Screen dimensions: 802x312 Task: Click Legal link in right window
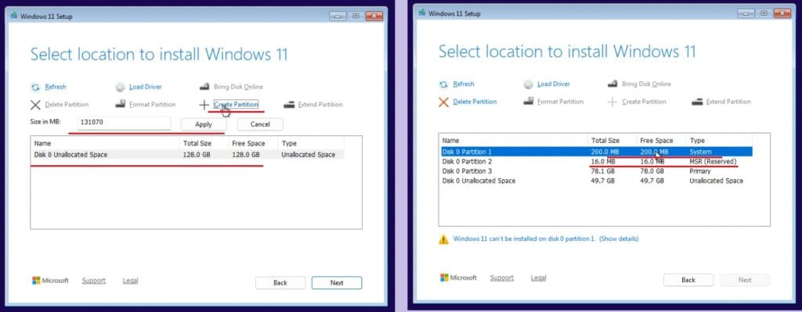coord(539,278)
